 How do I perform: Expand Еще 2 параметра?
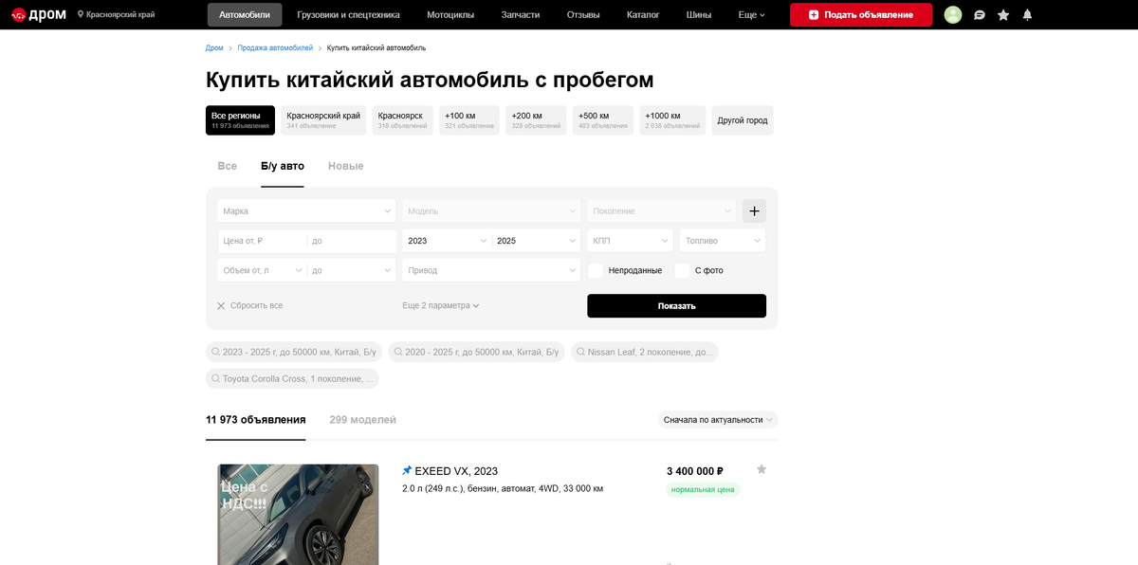click(441, 305)
